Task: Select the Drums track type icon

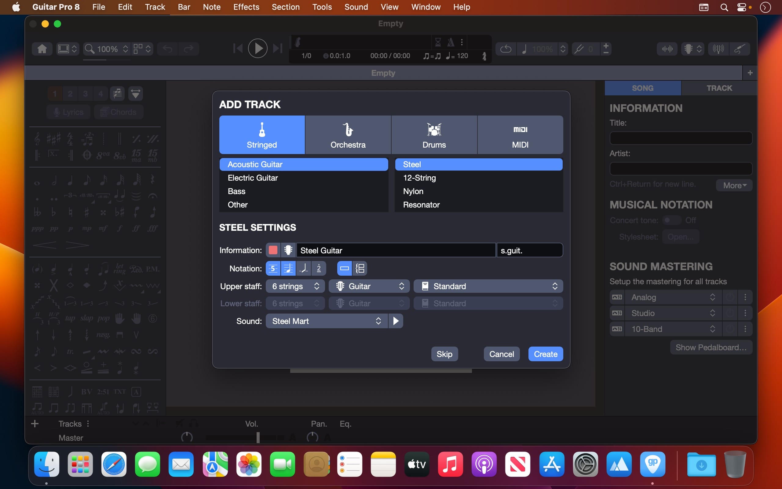Action: (x=434, y=130)
